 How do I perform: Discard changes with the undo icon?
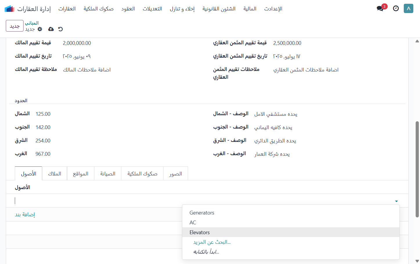(60, 29)
